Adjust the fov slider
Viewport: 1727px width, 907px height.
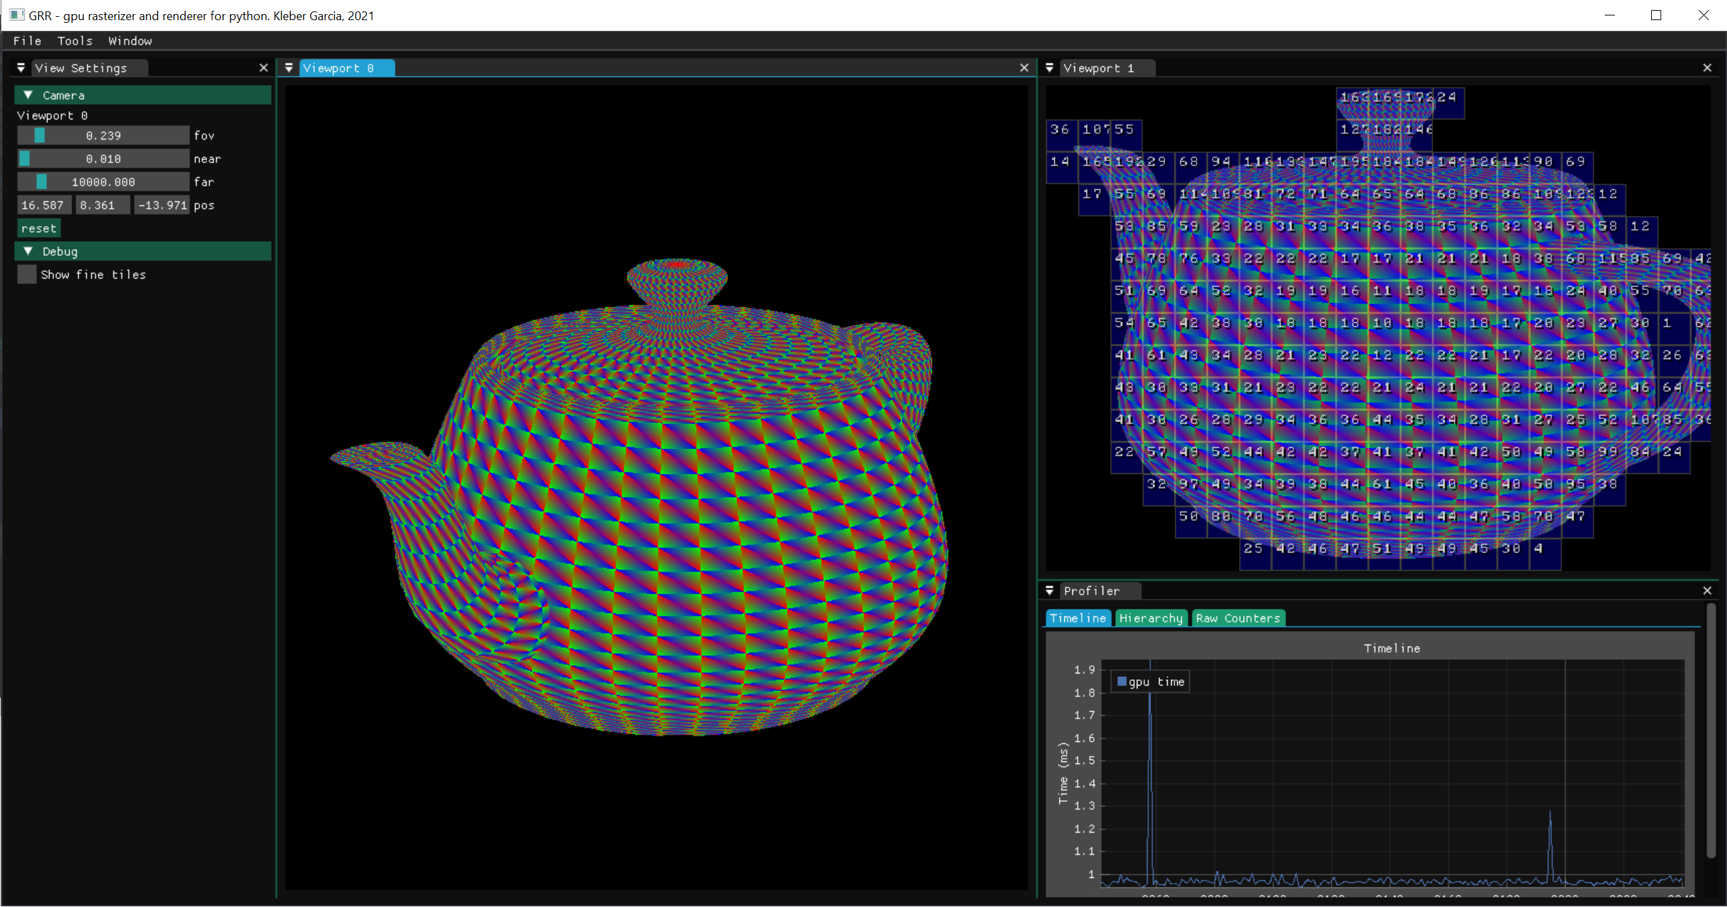click(103, 136)
